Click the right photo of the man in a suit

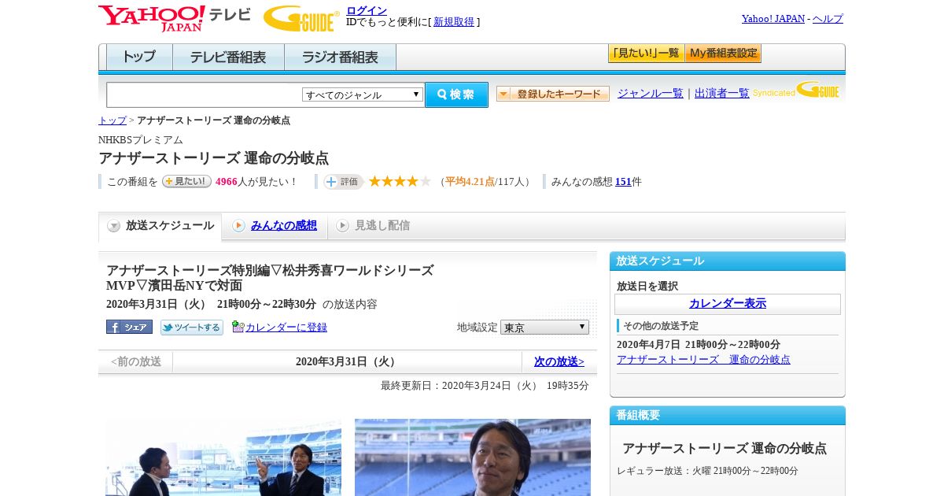pyautogui.click(x=473, y=457)
